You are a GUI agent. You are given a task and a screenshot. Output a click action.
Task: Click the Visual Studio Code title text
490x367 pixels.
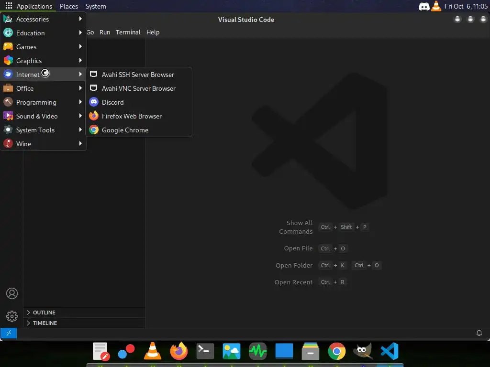coord(246,20)
